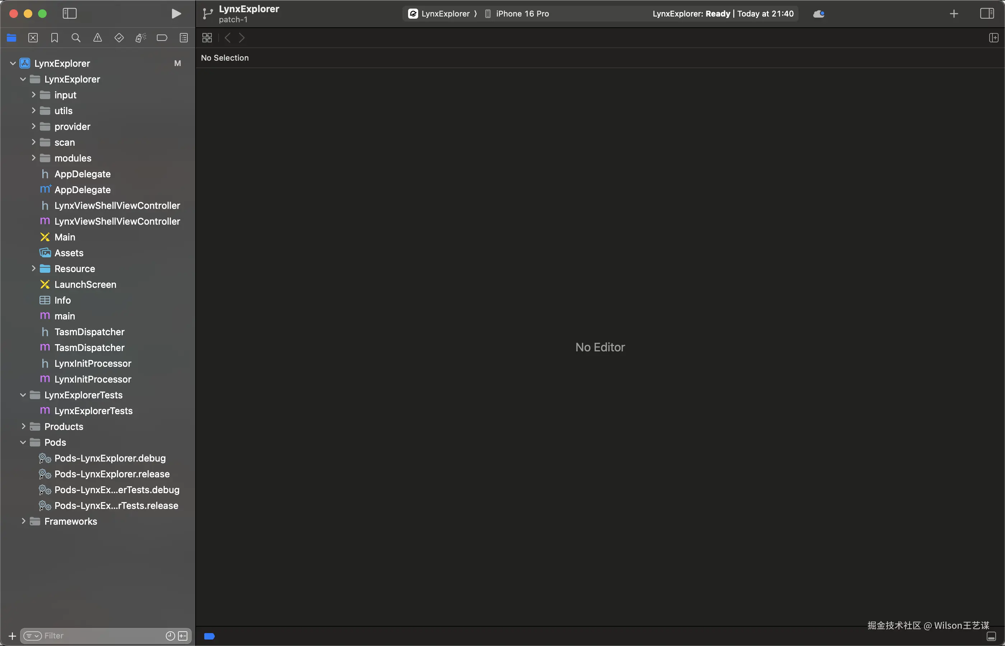Image resolution: width=1005 pixels, height=646 pixels.
Task: Expand the scan folder
Action: click(33, 142)
